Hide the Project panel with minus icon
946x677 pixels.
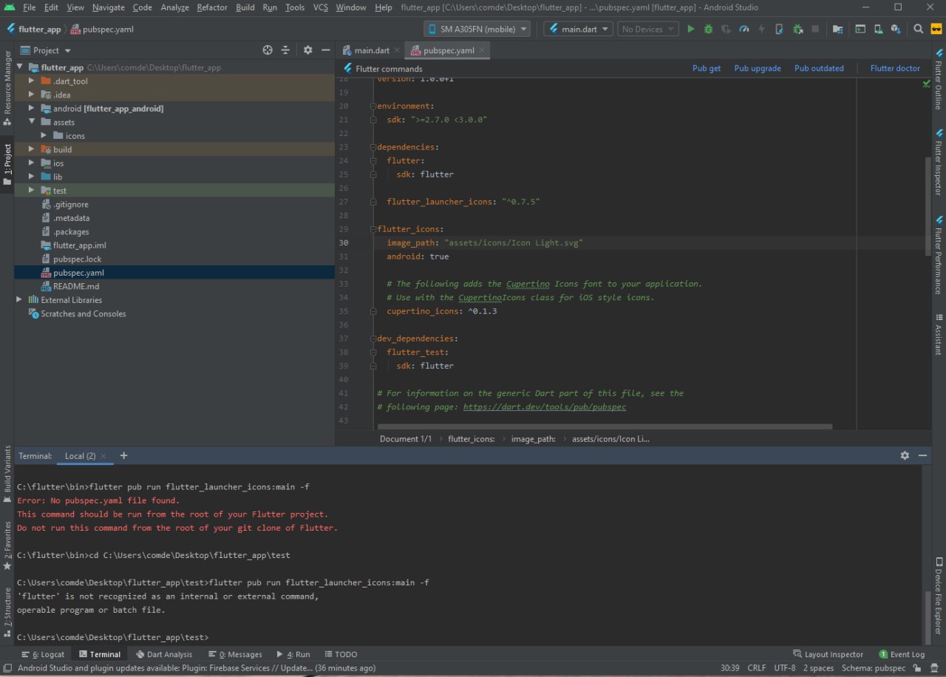(326, 50)
